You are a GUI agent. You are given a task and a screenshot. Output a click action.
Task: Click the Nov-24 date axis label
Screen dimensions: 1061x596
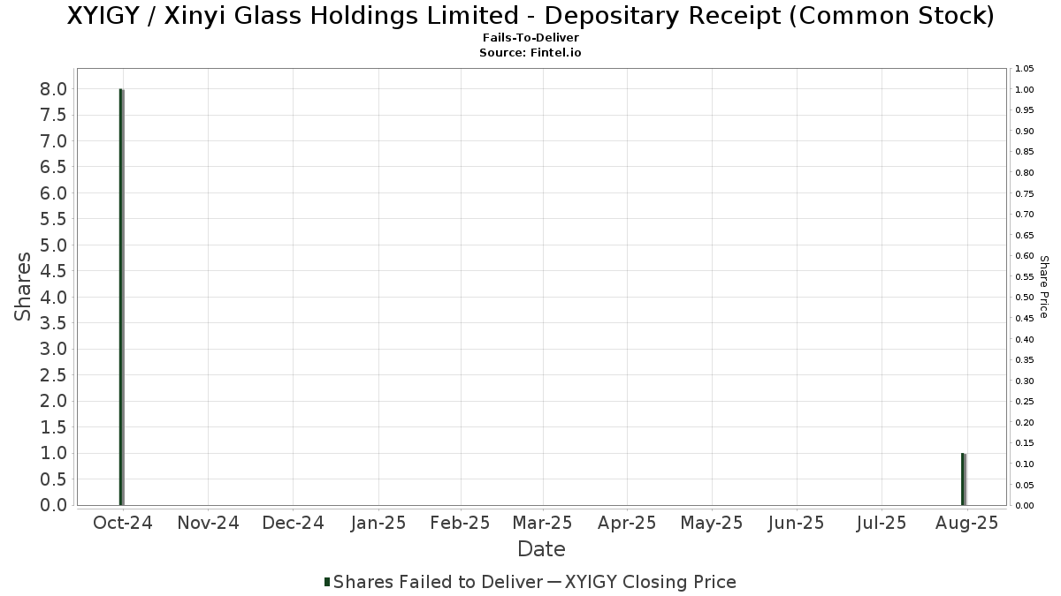tap(208, 523)
